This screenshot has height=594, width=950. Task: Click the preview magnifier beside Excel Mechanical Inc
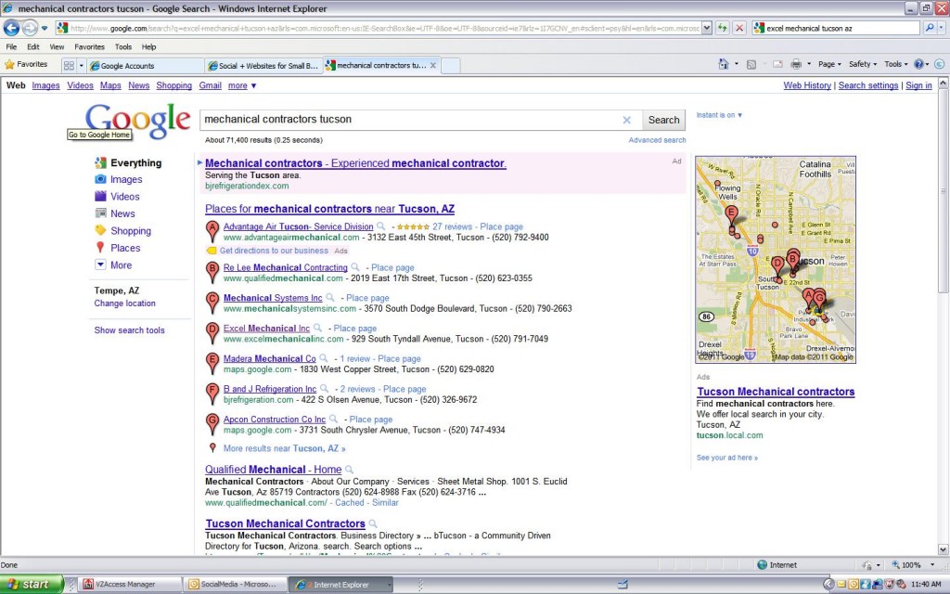[x=317, y=328]
